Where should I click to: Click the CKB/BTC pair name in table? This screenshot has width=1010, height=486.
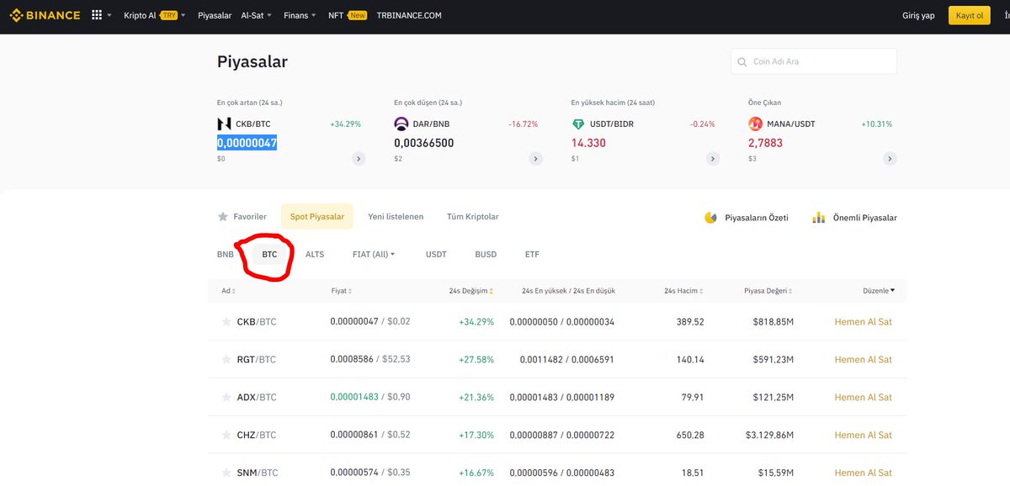pyautogui.click(x=257, y=322)
